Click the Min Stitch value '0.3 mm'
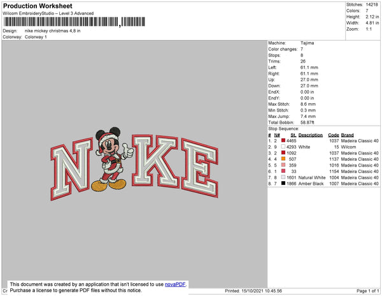Image resolution: width=382 pixels, height=296 pixels. pos(308,110)
